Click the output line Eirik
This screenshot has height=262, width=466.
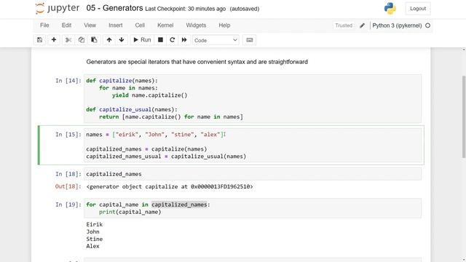(94, 224)
